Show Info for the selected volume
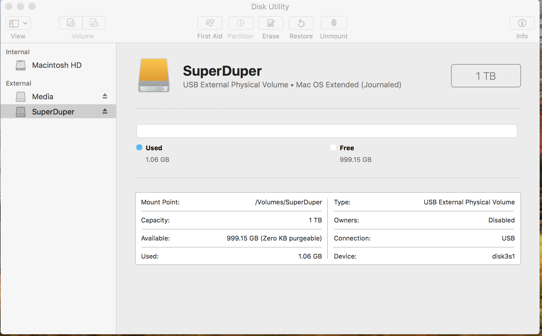Screen dimensions: 542x336 (522, 23)
